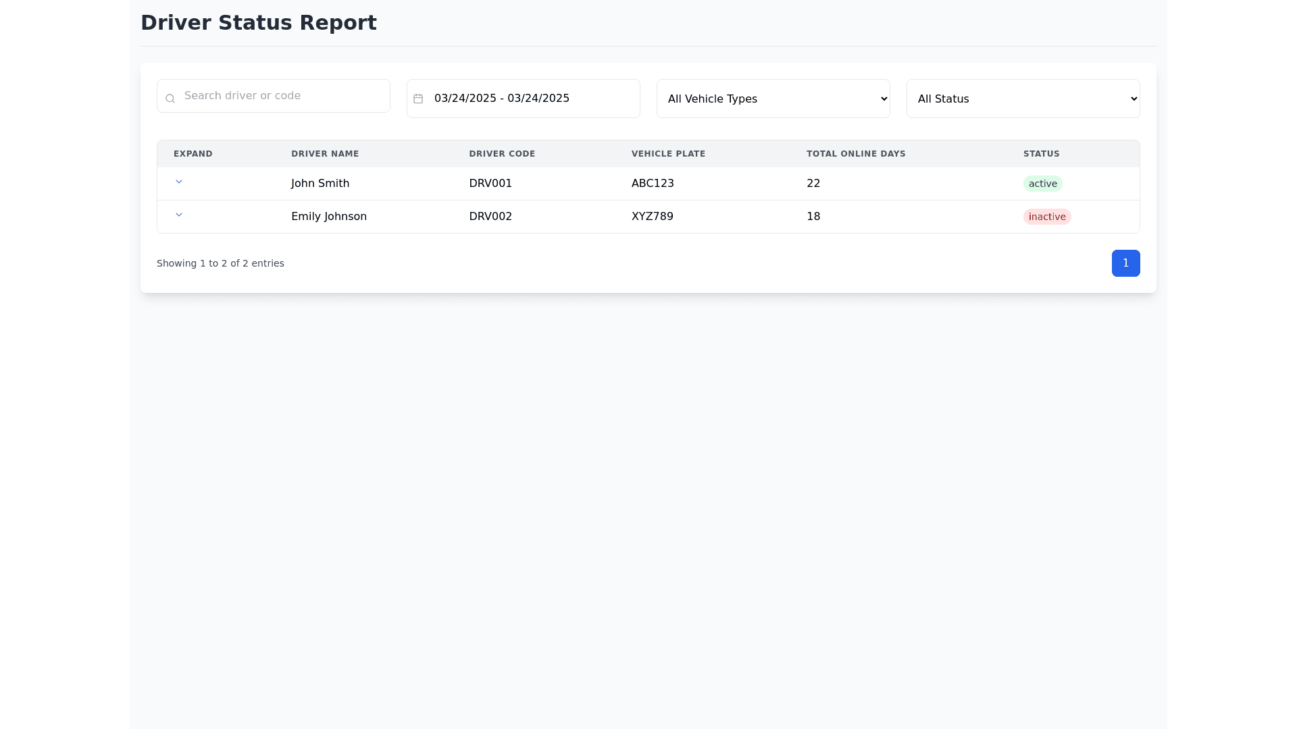Image resolution: width=1297 pixels, height=729 pixels.
Task: Click the inactive status badge
Action: point(1046,217)
